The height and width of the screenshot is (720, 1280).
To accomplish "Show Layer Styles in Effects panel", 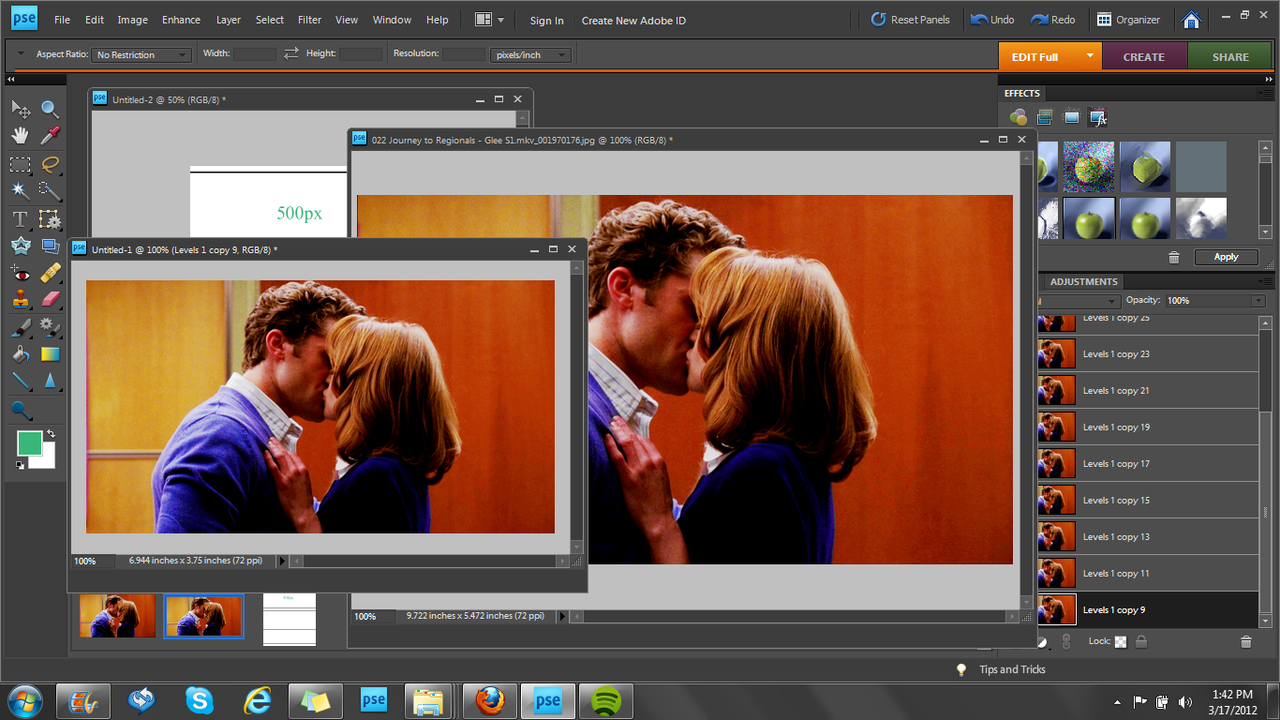I will (1045, 117).
